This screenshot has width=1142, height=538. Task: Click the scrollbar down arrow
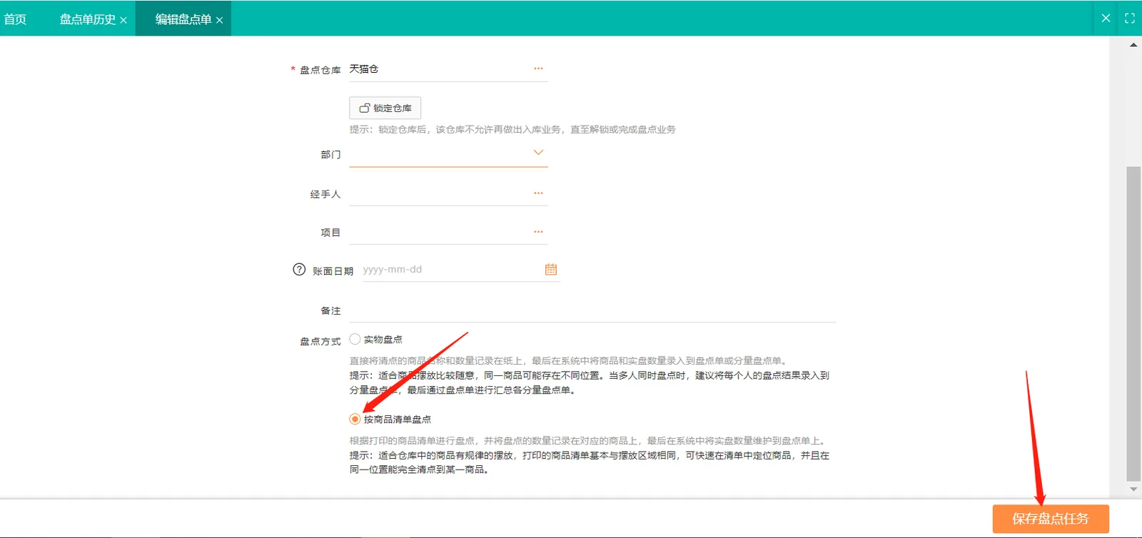(1133, 489)
